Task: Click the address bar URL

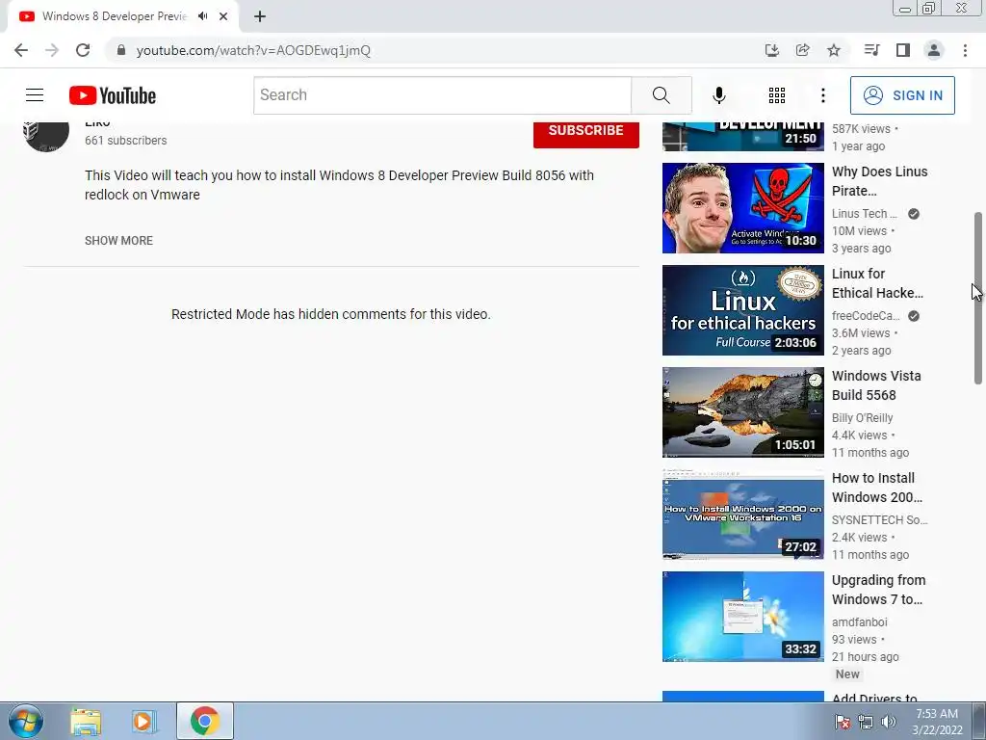Action: point(253,50)
